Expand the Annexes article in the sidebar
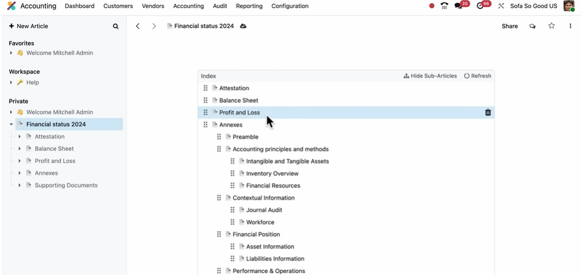 coord(20,173)
